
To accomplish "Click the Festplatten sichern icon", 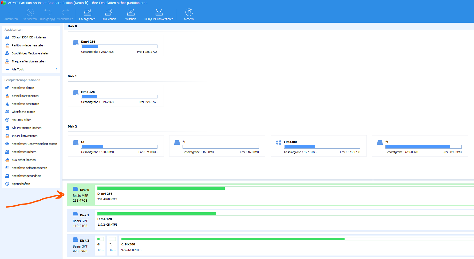I will tap(7, 152).
